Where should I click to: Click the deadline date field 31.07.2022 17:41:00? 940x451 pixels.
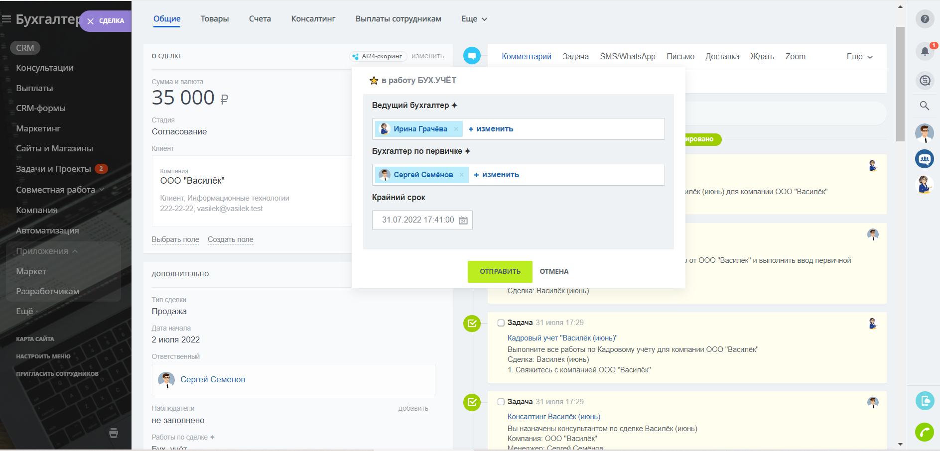[x=422, y=220]
